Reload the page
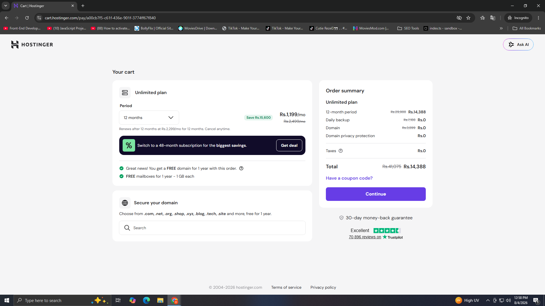 [x=27, y=18]
